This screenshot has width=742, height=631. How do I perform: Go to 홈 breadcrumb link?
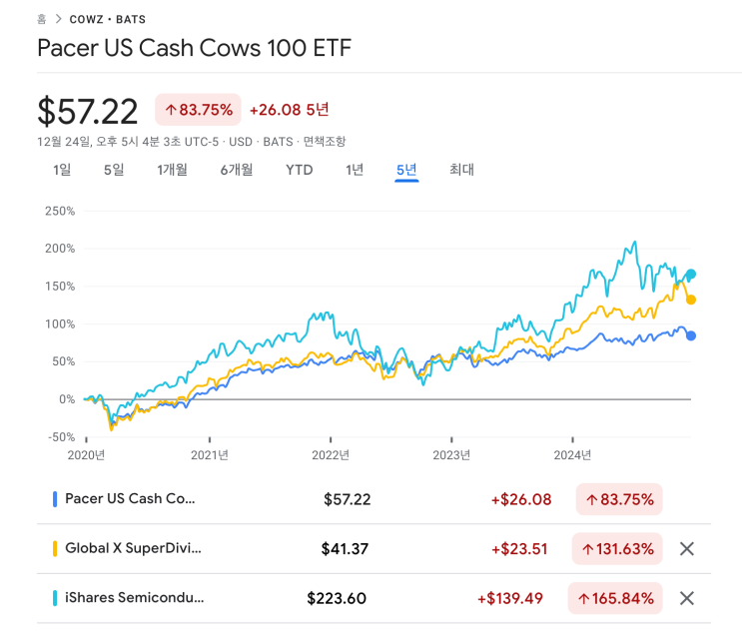[41, 18]
